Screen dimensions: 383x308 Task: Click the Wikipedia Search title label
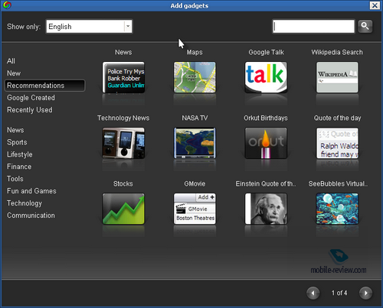[337, 52]
